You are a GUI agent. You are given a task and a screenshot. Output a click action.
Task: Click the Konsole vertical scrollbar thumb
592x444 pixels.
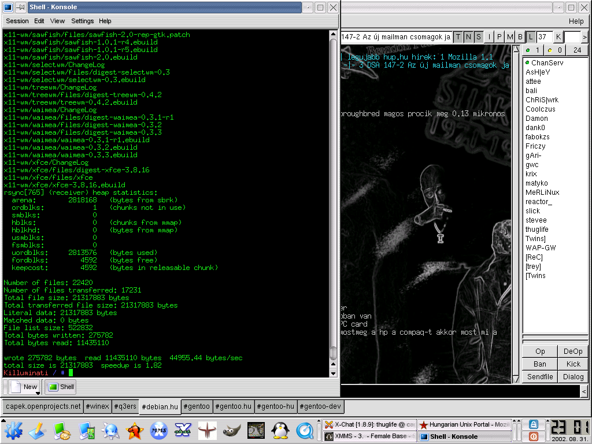pyautogui.click(x=333, y=353)
